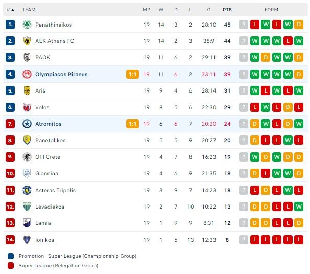Screen dimensions: 310x274
Task: Click the OFI Crete crest icon
Action: tap(27, 157)
